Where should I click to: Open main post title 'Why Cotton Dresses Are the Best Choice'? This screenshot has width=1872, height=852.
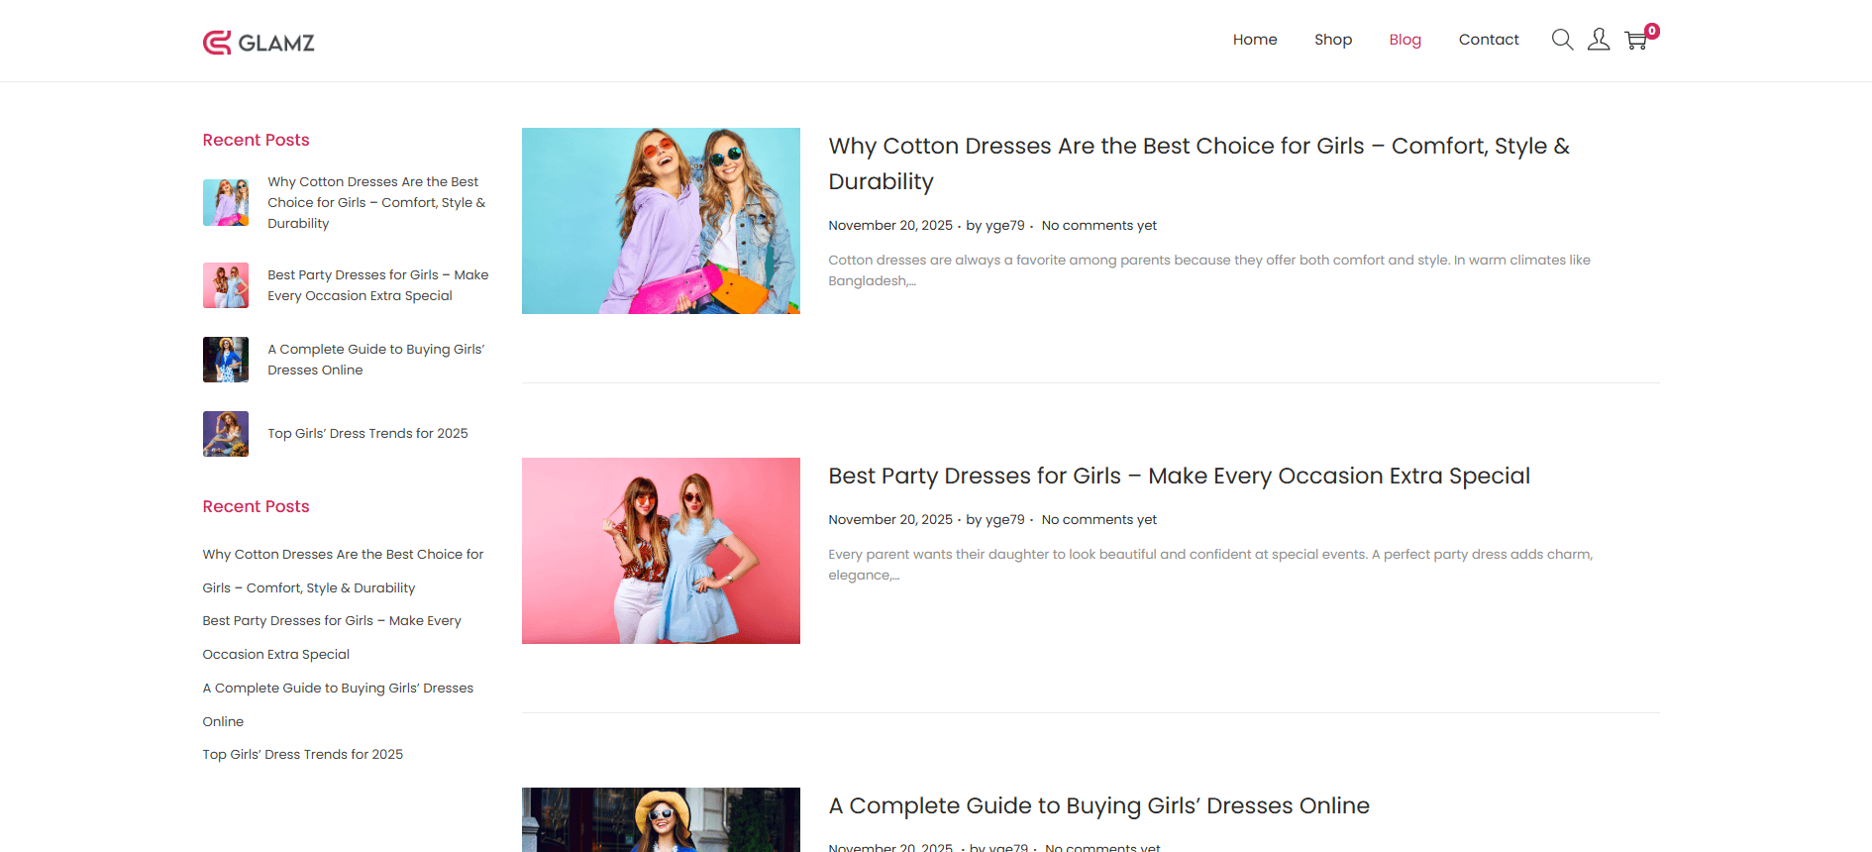(1198, 147)
